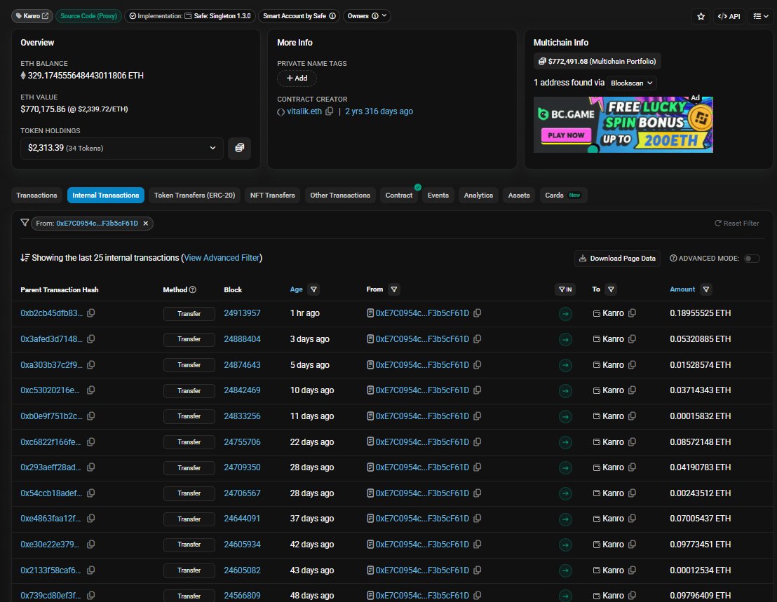Open From address in block 24605934 row

422,545
